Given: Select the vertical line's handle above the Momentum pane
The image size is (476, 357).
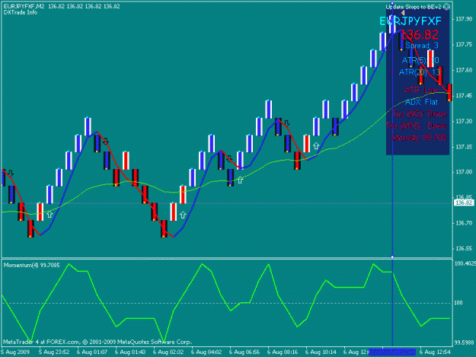Looking at the screenshot, I should (392, 257).
